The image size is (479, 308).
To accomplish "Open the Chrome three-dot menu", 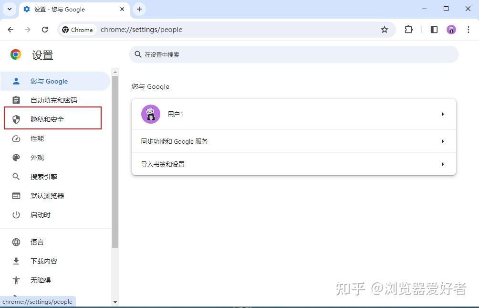I will [x=469, y=30].
